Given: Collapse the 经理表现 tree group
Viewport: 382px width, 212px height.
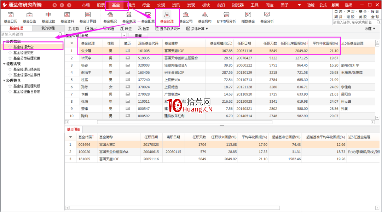Looking at the screenshot, I should point(4,64).
